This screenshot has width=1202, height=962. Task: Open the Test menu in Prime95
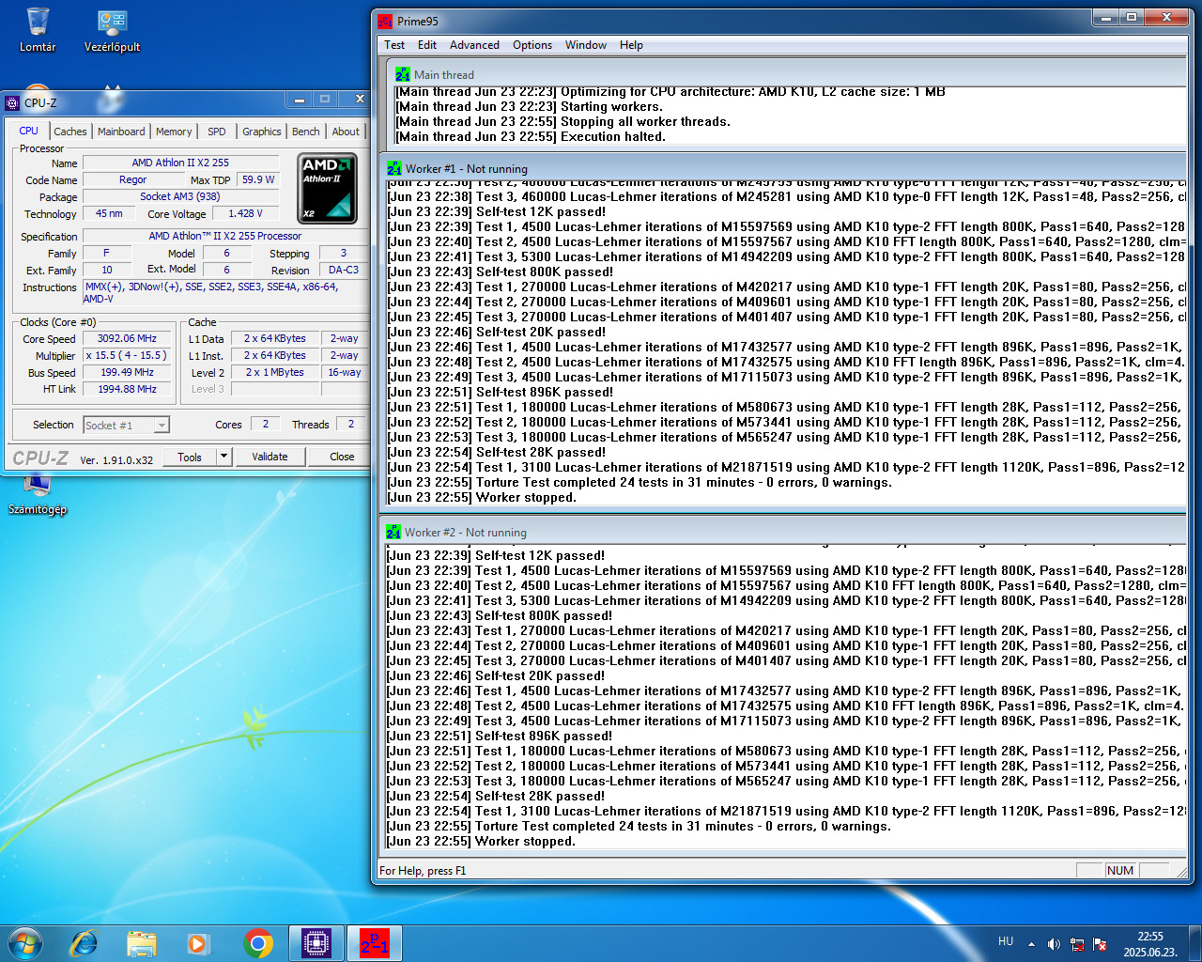click(394, 45)
